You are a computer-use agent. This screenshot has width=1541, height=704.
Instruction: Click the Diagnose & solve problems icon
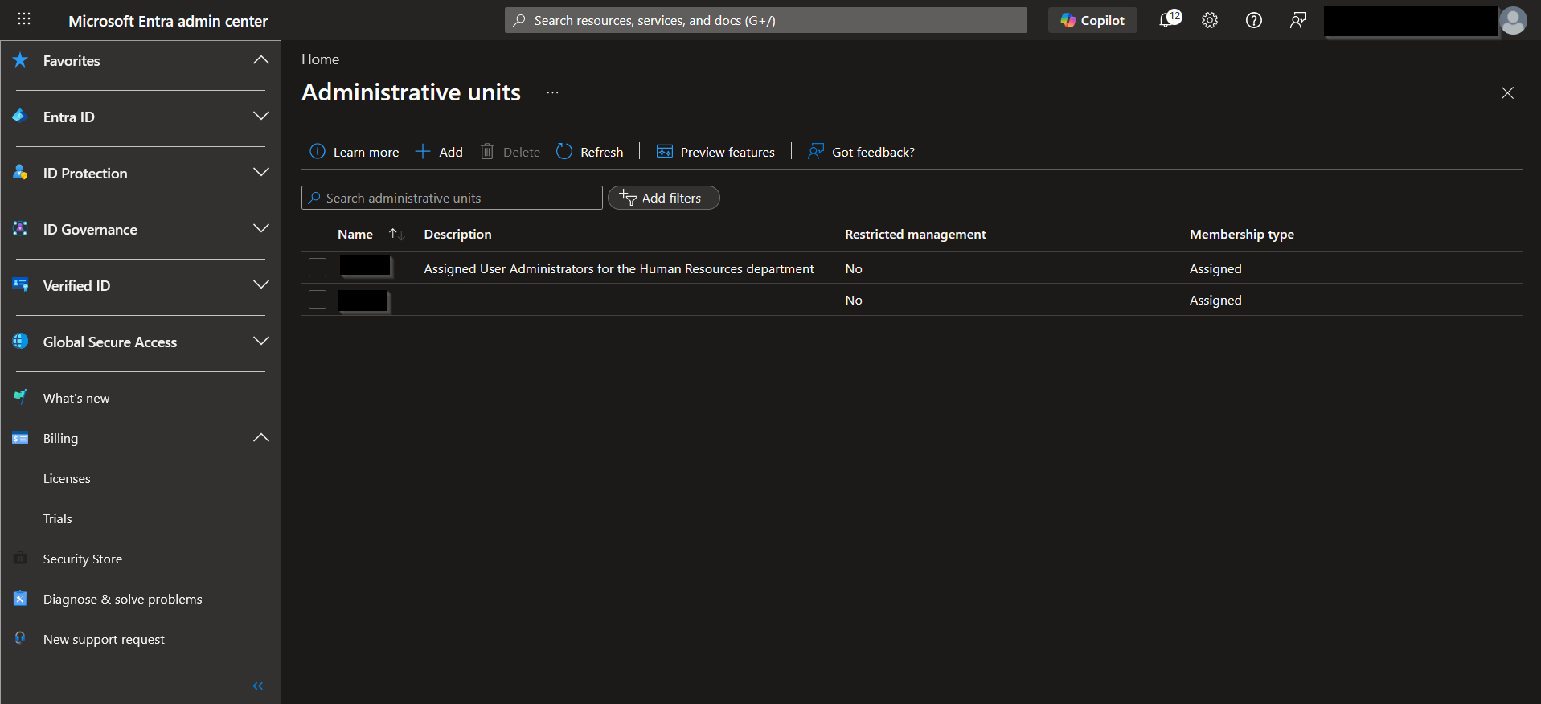coord(21,599)
